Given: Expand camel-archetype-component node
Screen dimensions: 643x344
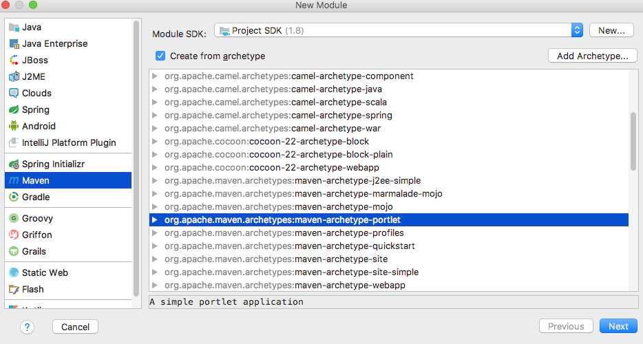Looking at the screenshot, I should tap(155, 76).
